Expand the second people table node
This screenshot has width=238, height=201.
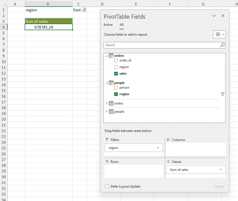[x=107, y=112]
